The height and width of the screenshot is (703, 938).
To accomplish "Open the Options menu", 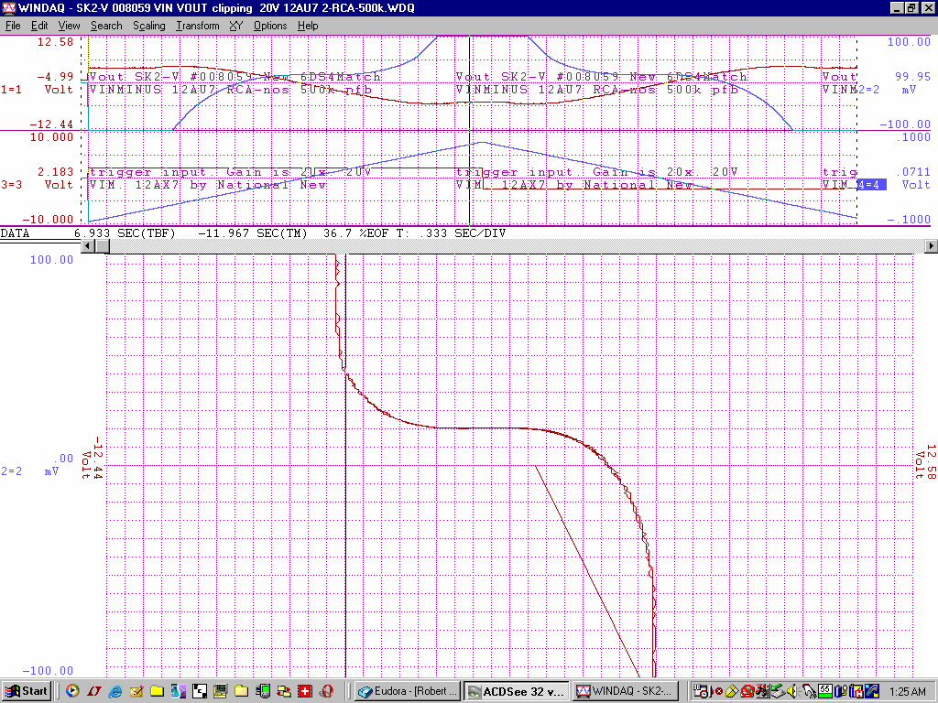I will click(270, 26).
